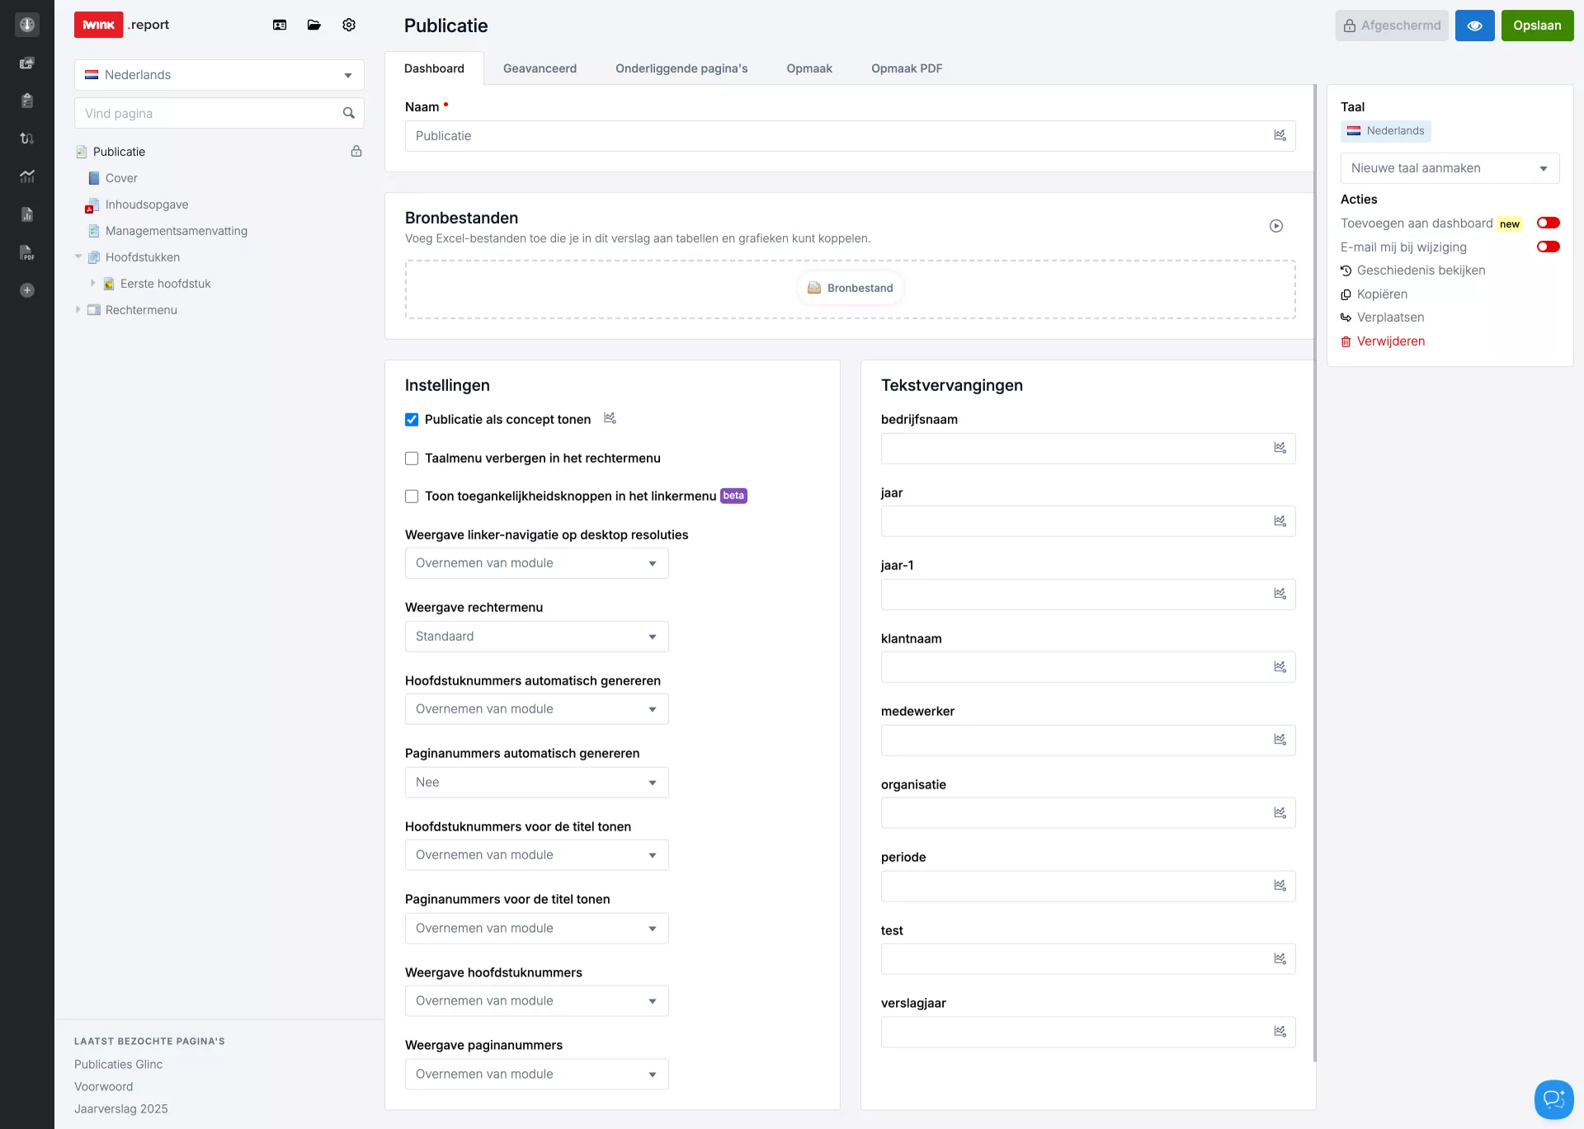Click the green Opslaan button

(x=1536, y=26)
